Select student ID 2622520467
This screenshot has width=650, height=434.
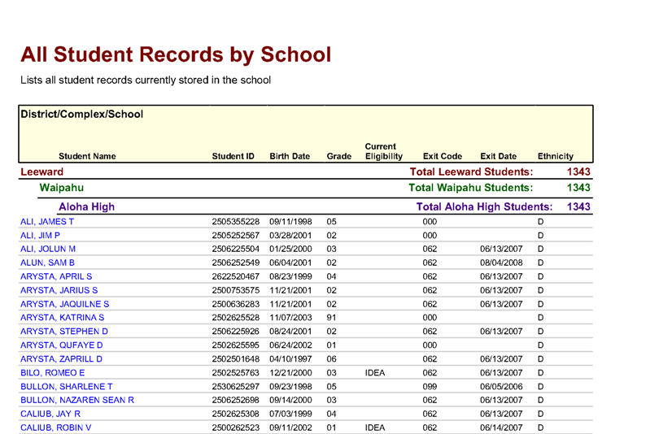coord(235,276)
